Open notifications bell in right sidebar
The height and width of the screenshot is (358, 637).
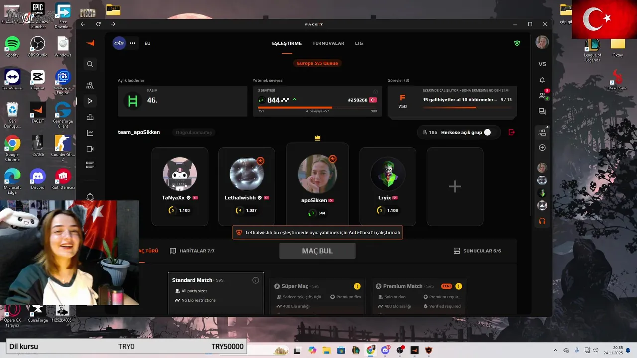tap(542, 80)
